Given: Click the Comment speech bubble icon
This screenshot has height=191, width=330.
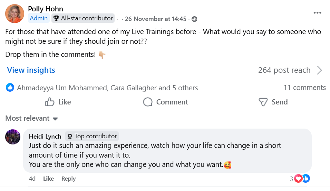Looking at the screenshot, I should tap(148, 102).
